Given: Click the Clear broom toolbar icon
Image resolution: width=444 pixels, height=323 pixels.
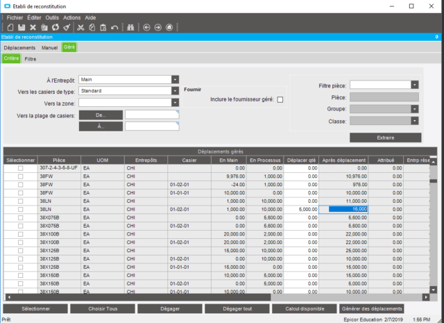Looking at the screenshot, I should pyautogui.click(x=67, y=28).
